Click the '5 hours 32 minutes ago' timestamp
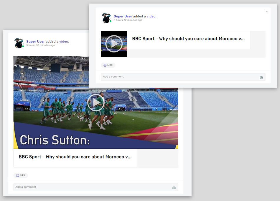The image size is (280, 201). pyautogui.click(x=128, y=20)
